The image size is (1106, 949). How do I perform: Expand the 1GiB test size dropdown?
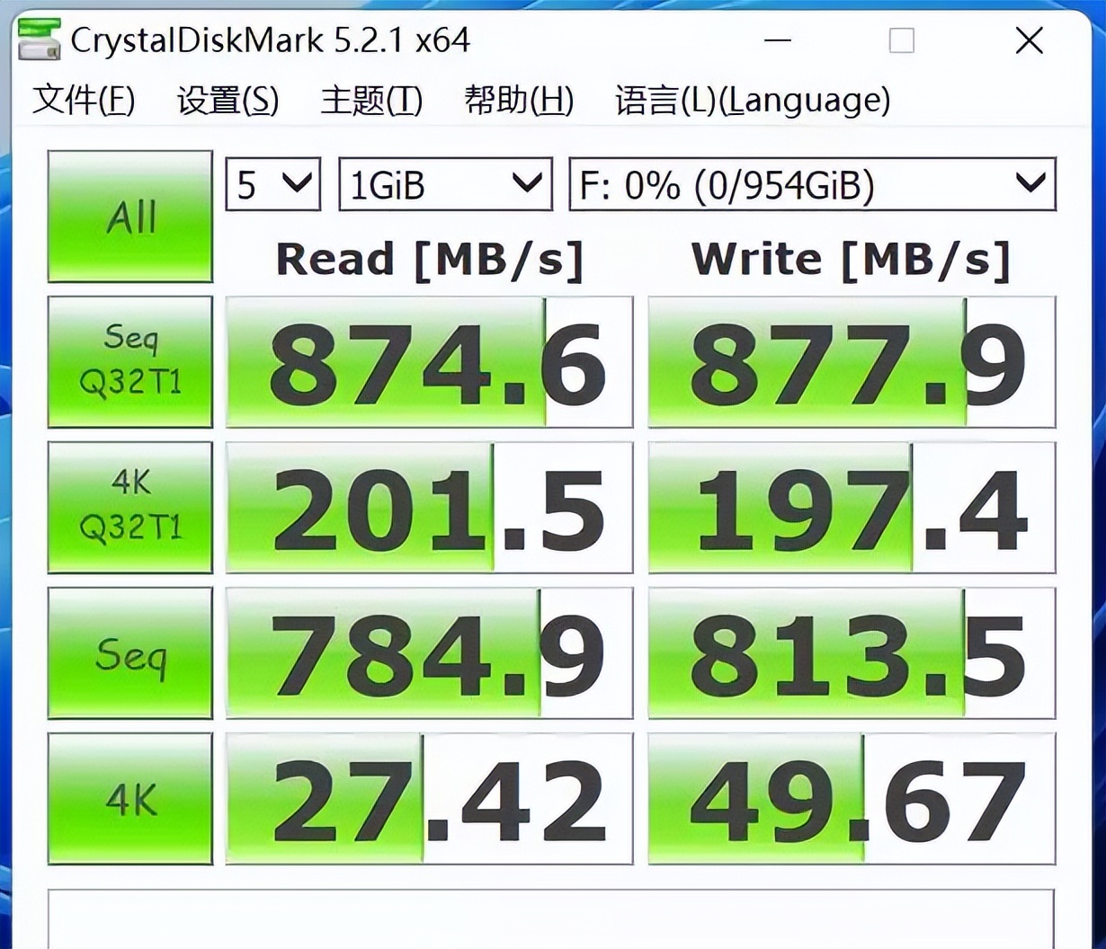click(x=445, y=184)
